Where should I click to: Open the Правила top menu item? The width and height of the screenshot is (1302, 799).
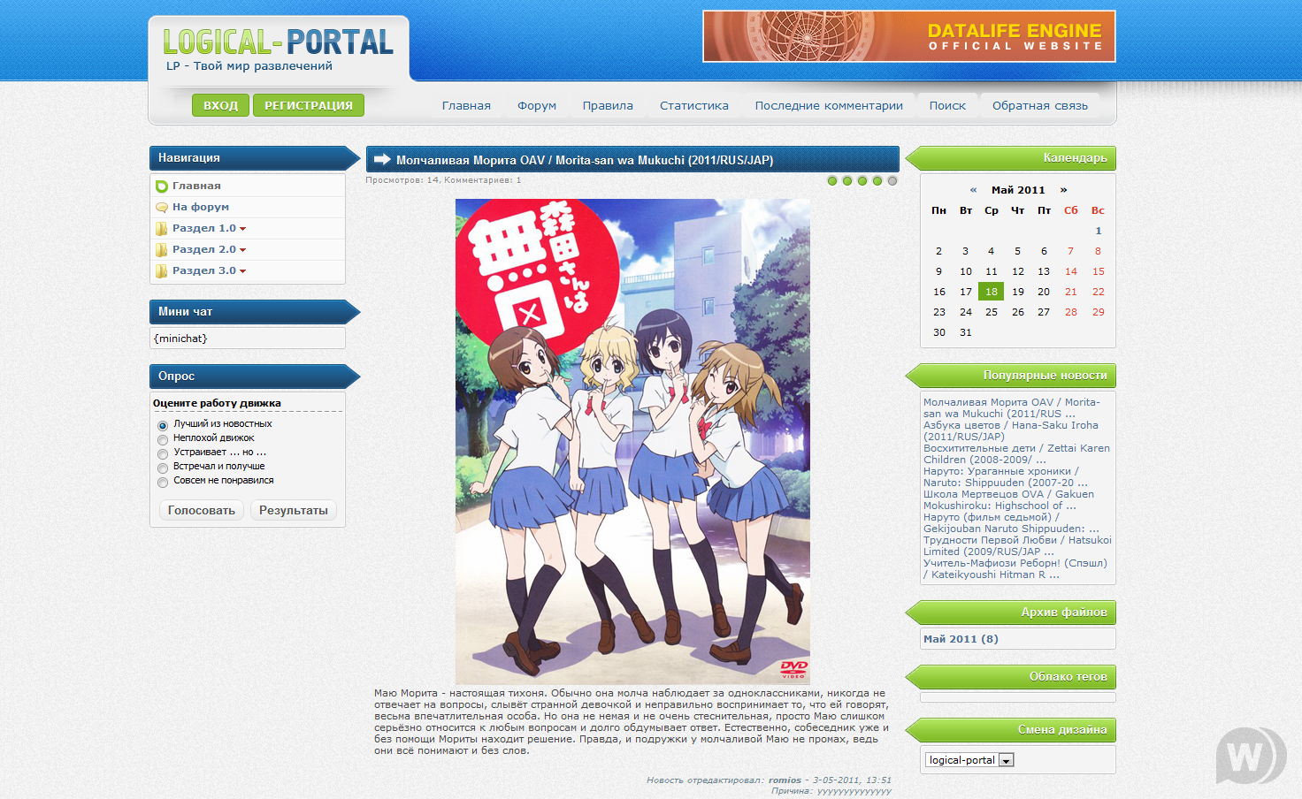pyautogui.click(x=608, y=106)
